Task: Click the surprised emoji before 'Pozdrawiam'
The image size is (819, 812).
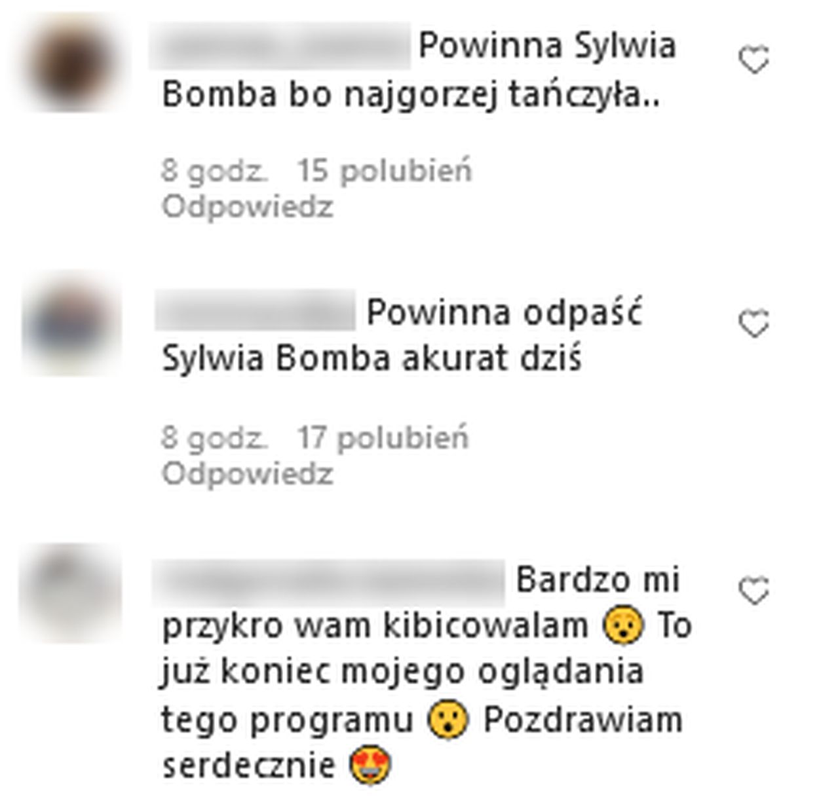Action: 448,720
